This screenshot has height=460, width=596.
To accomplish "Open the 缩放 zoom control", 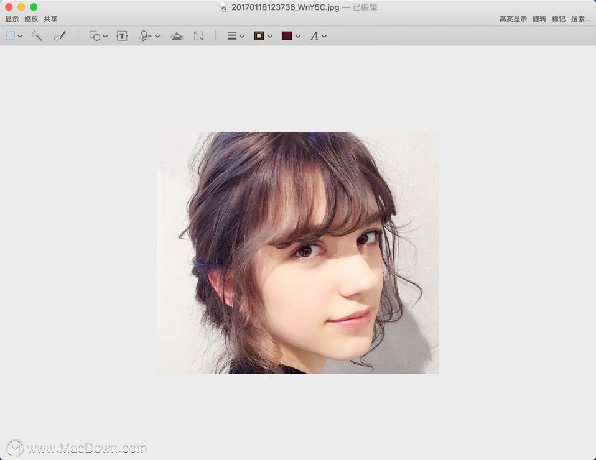I will pyautogui.click(x=31, y=19).
